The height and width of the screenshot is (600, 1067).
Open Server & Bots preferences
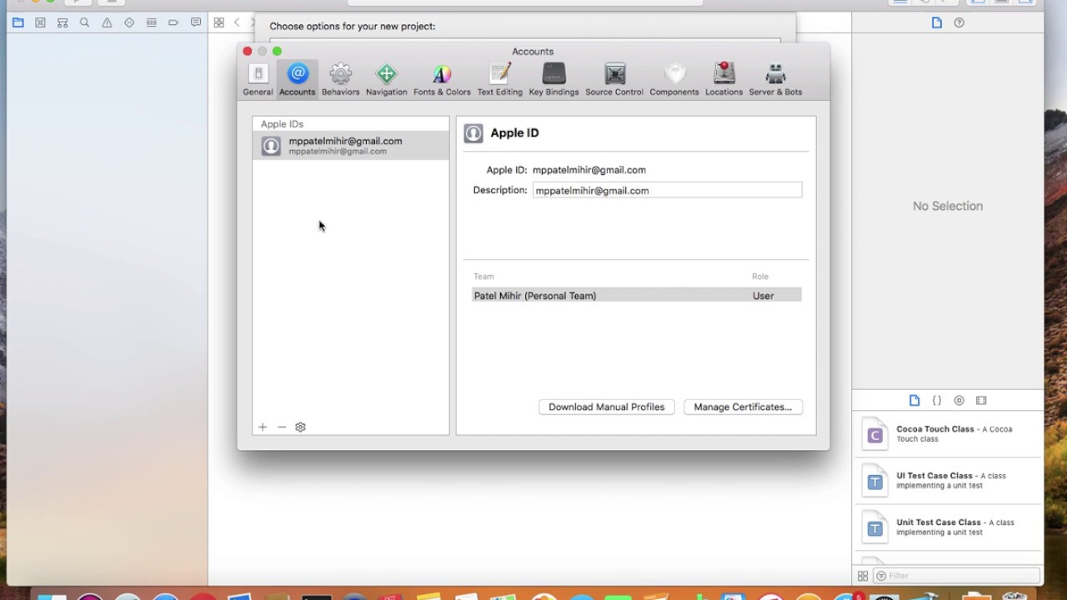[x=775, y=80]
